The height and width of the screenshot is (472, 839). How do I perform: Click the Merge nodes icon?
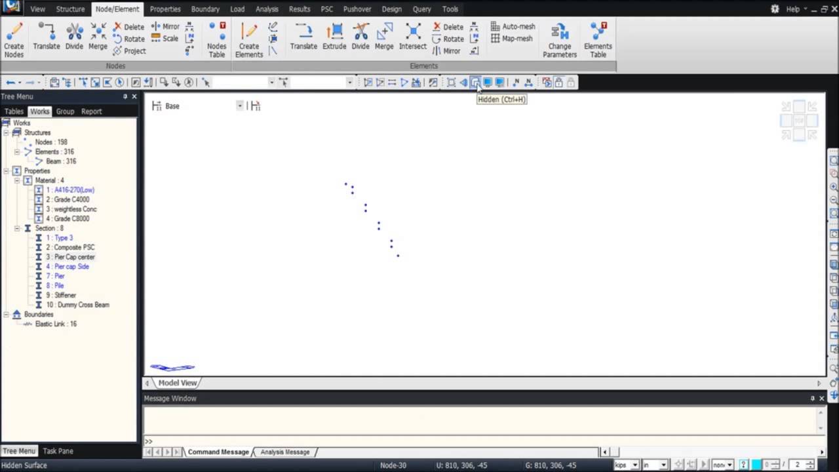pos(98,37)
